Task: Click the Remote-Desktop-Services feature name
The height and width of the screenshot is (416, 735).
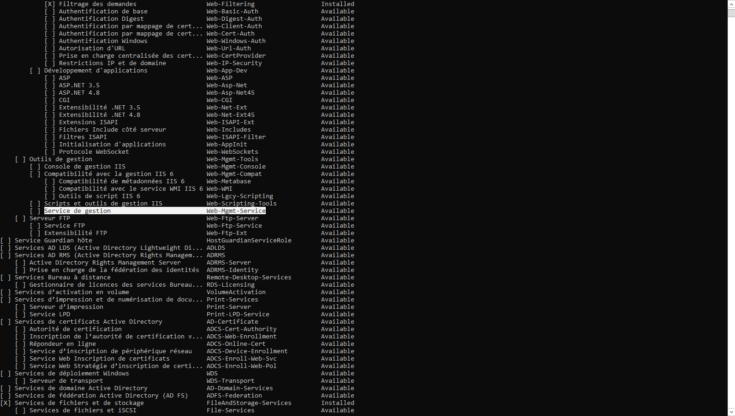Action: pos(249,277)
